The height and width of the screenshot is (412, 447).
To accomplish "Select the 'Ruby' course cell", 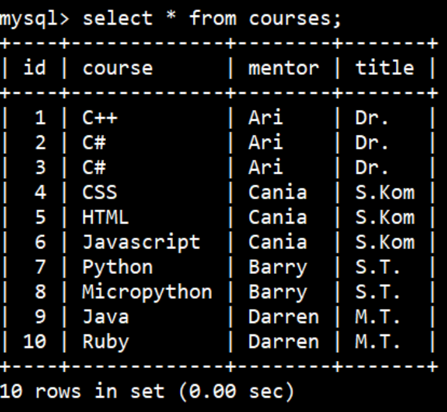I will coord(106,342).
